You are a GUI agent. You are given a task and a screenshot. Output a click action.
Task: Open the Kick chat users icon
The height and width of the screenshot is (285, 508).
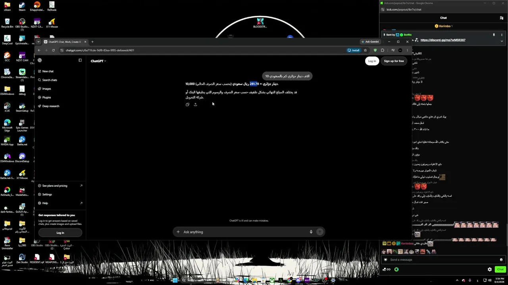502,18
